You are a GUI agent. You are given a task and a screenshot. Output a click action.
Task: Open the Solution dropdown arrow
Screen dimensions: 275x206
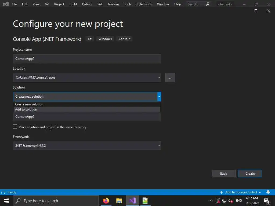[x=159, y=97]
